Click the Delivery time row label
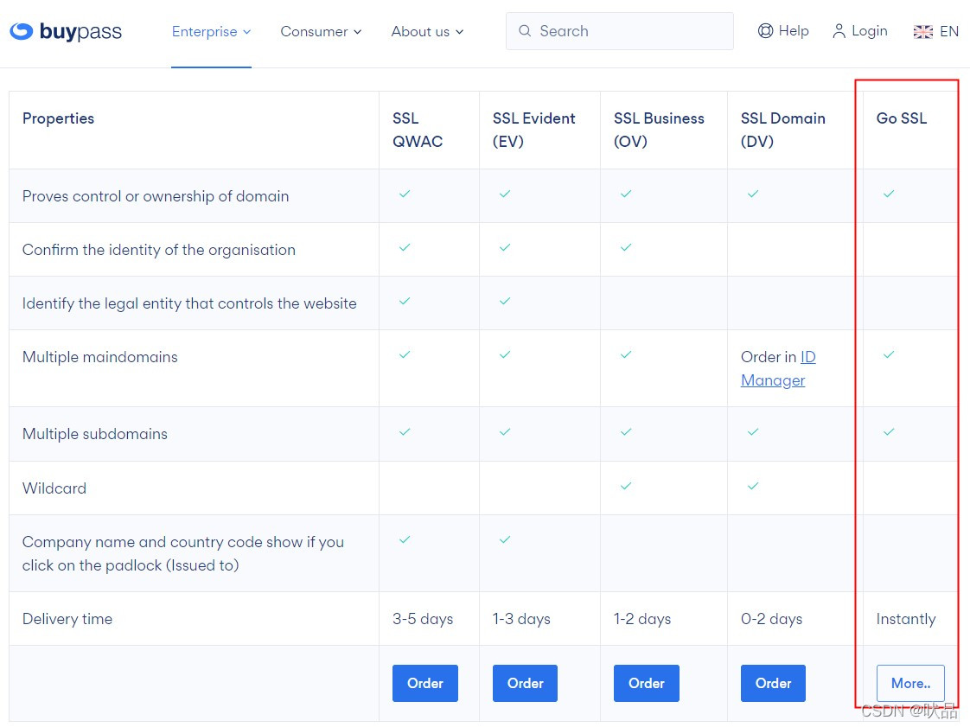The image size is (970, 727). point(67,619)
